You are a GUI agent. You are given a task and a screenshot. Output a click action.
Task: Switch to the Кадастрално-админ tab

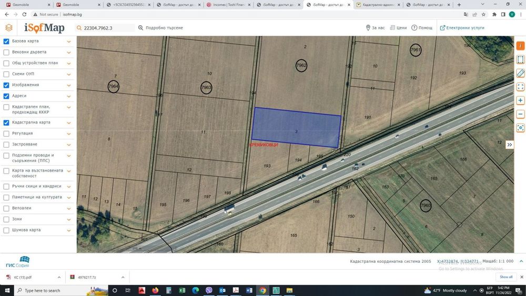pos(377,5)
